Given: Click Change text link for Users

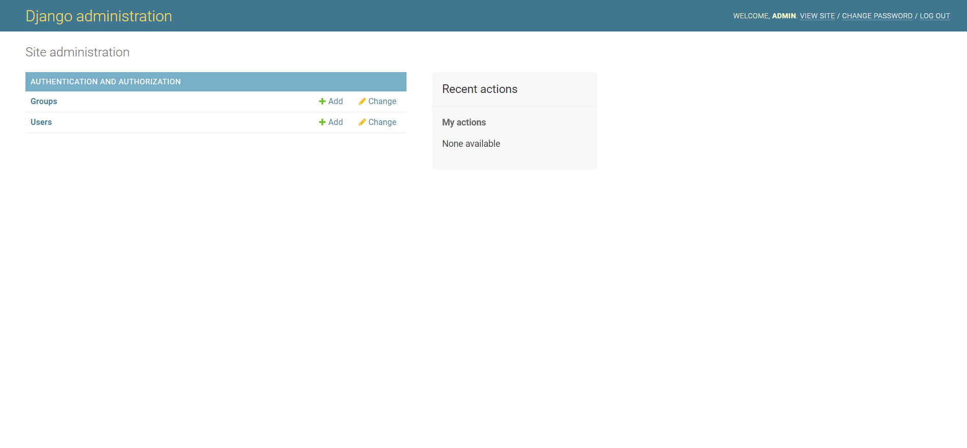Looking at the screenshot, I should coord(382,122).
